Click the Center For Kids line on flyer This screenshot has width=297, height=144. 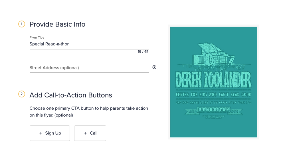[x=213, y=94]
